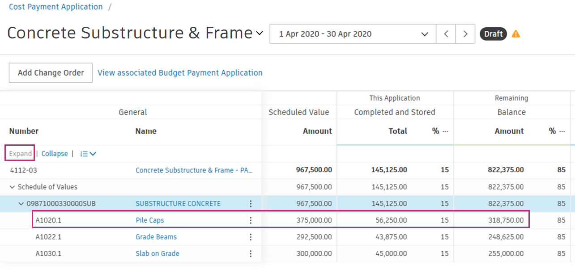Open kebab menu for SUBSTRUCTURE CONCRETE row
575x270 pixels.
click(251, 204)
